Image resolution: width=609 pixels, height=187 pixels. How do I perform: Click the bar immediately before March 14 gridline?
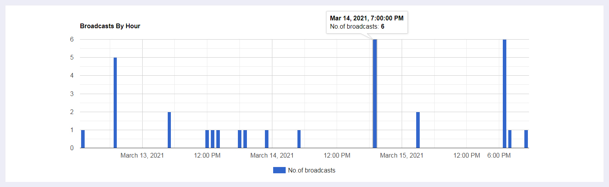[x=266, y=139]
